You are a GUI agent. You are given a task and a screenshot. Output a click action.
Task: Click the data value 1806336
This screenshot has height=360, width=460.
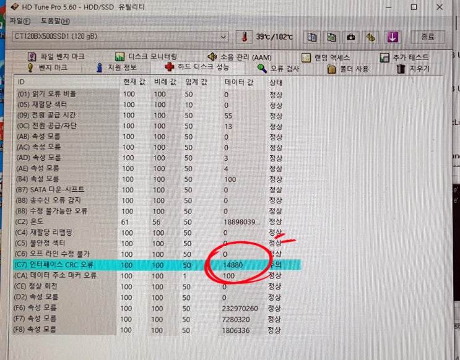point(236,330)
